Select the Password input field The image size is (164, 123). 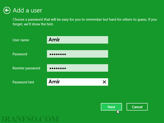[x=77, y=54]
